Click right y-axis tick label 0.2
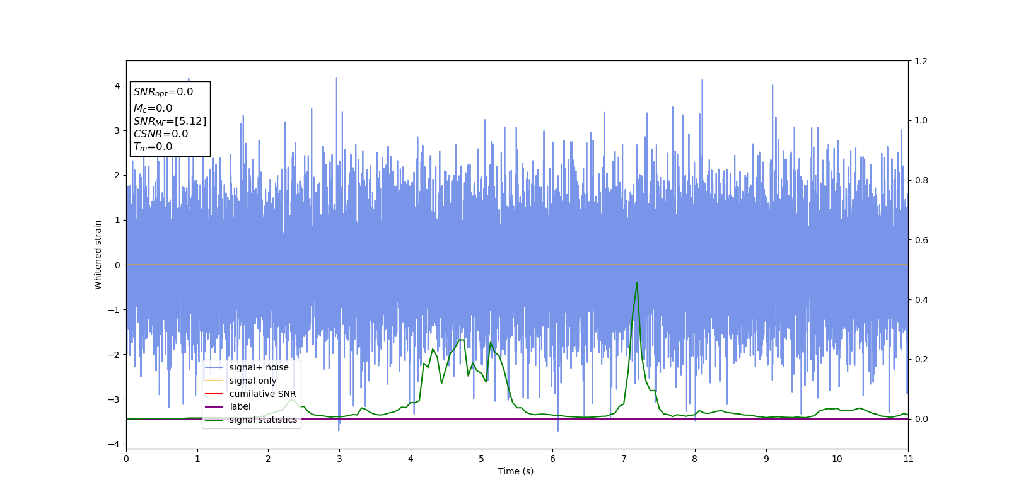 pyautogui.click(x=921, y=359)
